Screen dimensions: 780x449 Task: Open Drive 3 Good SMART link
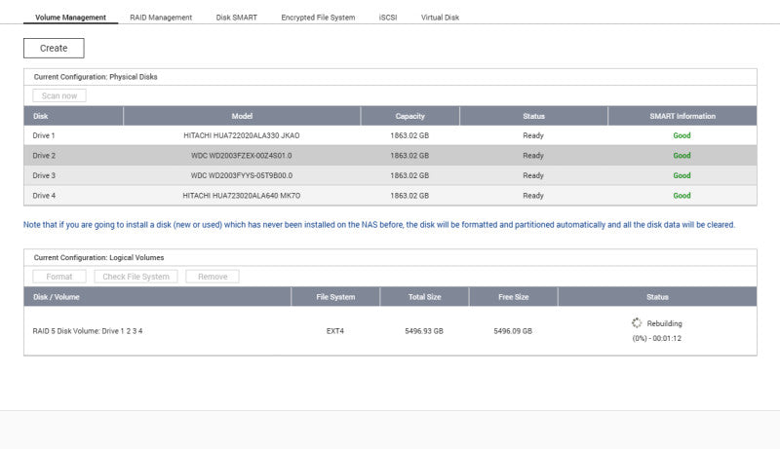(682, 175)
